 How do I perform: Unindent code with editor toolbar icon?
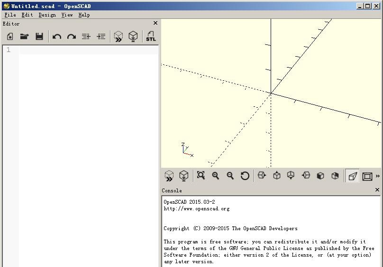pos(86,36)
